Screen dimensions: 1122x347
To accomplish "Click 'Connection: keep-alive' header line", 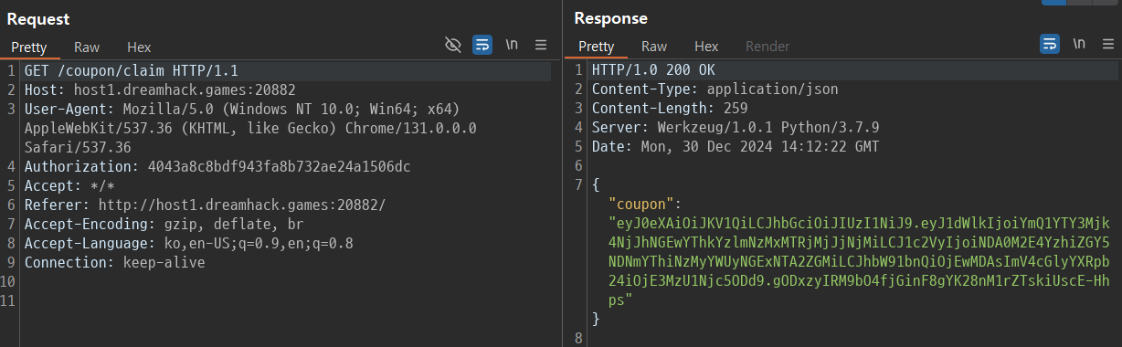I will coord(114,262).
